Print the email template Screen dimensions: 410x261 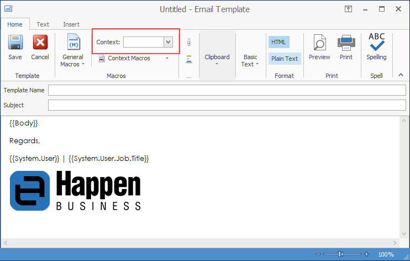tap(346, 48)
